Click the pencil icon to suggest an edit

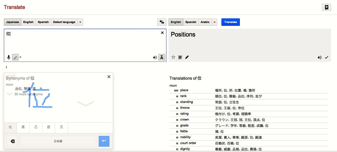[187, 57]
